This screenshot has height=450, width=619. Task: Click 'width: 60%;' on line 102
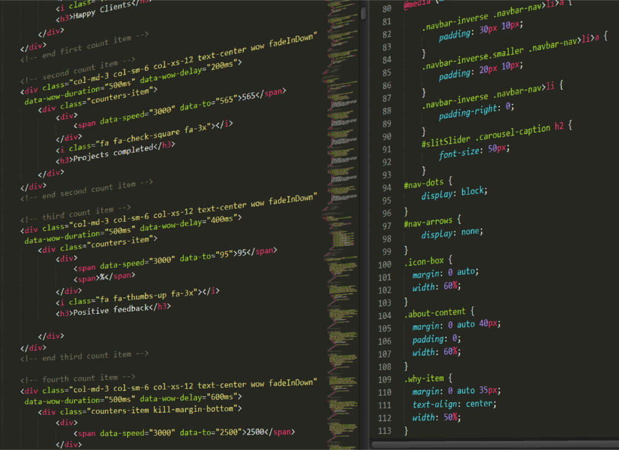pos(436,286)
